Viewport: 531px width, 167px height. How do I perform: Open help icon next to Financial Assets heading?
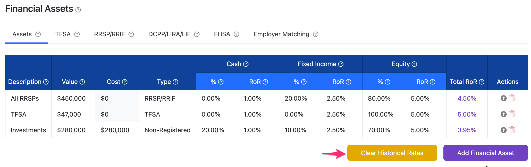click(78, 10)
